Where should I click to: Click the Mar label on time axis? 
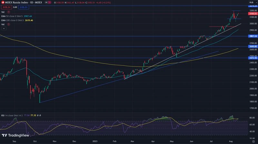132,141
